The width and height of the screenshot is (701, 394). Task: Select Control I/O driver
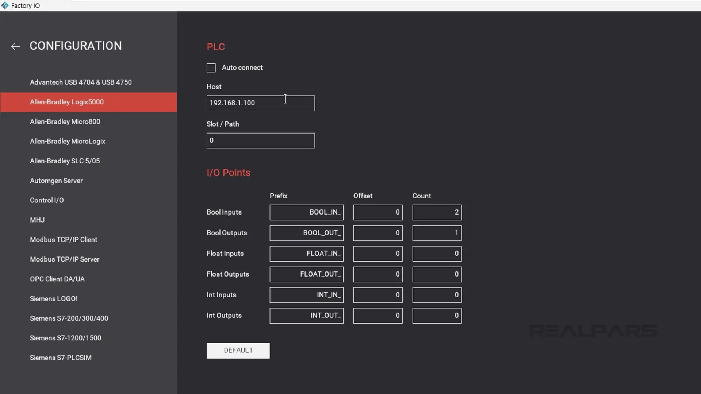pos(89,201)
